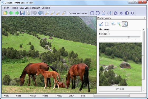Activate the patching tool icon
This screenshot has width=148, height=99.
[x=125, y=24]
